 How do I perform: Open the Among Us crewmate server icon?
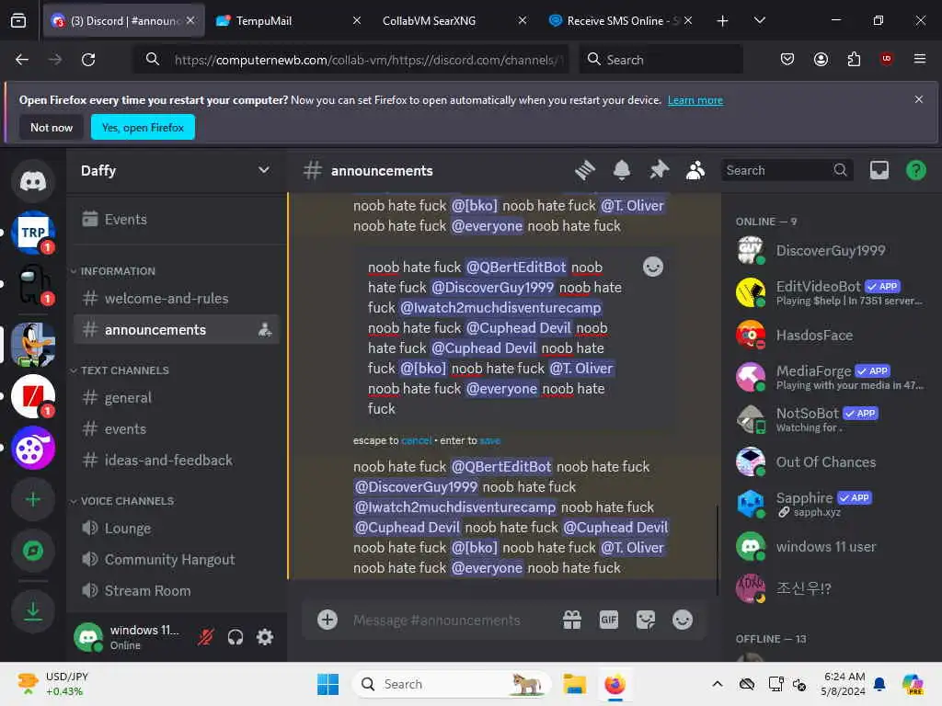[33, 285]
